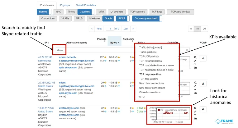Select TCP zero window menu entry
The width and height of the screenshot is (238, 128).
[x=149, y=79]
